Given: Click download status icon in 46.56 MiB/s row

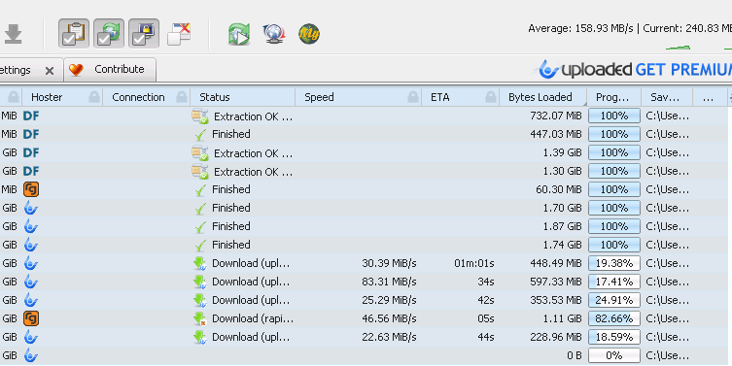Looking at the screenshot, I should (200, 318).
